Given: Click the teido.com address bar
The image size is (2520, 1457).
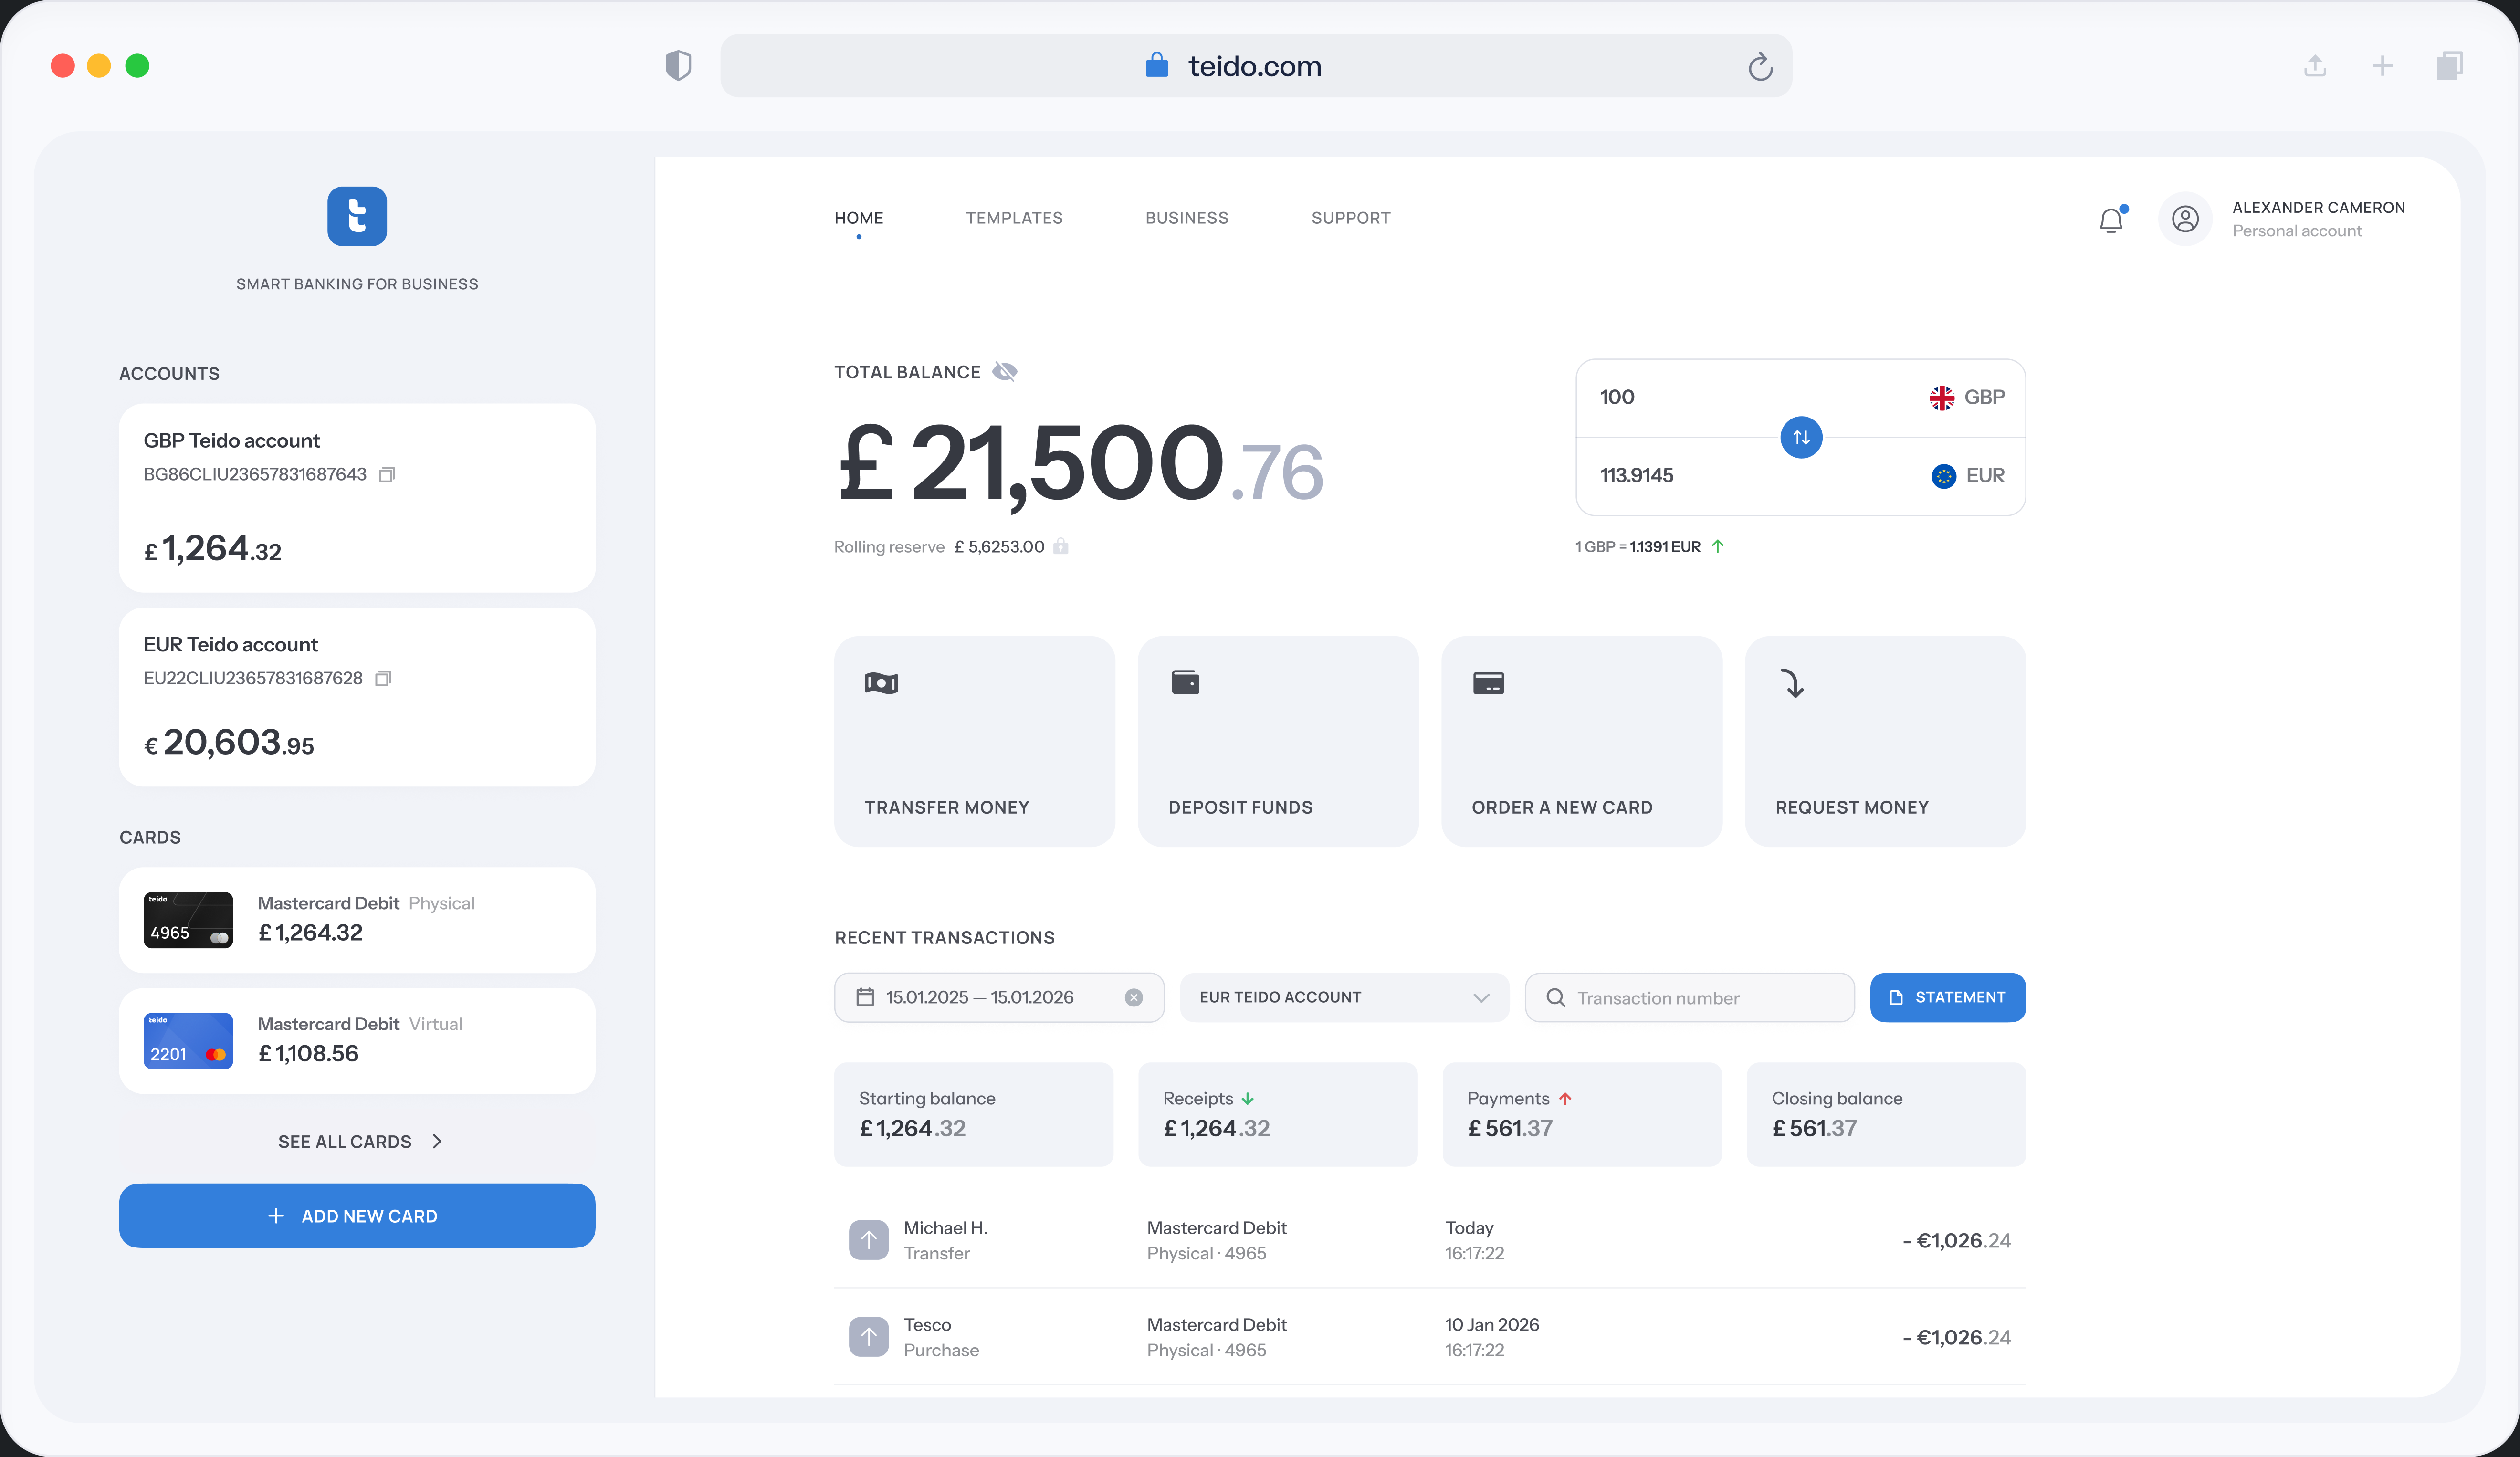Looking at the screenshot, I should (1256, 66).
